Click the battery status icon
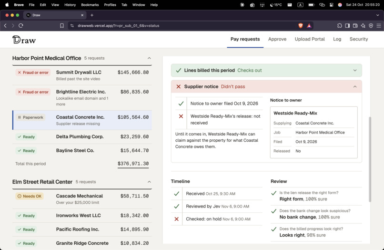The image size is (384, 250). click(x=311, y=5)
